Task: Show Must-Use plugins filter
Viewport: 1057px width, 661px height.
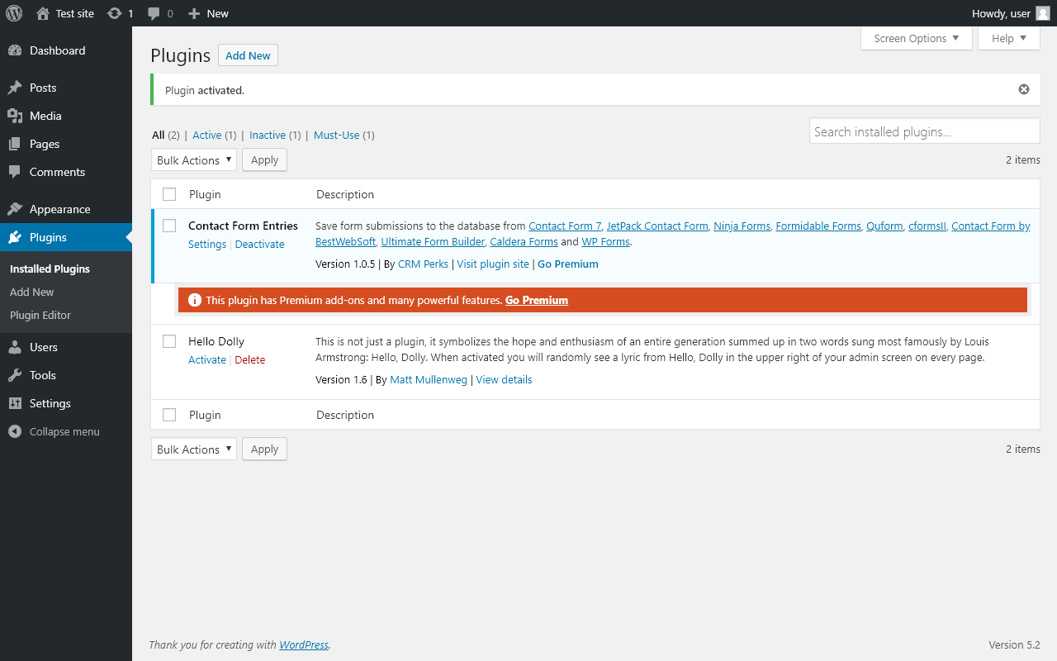Action: tap(337, 135)
